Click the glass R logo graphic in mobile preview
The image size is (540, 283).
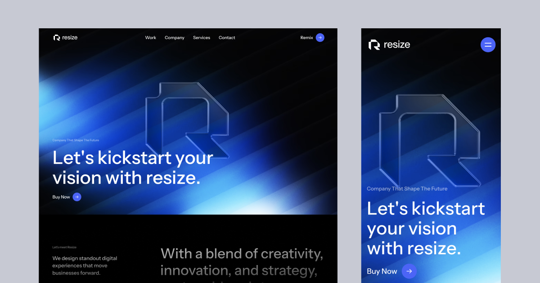430,140
